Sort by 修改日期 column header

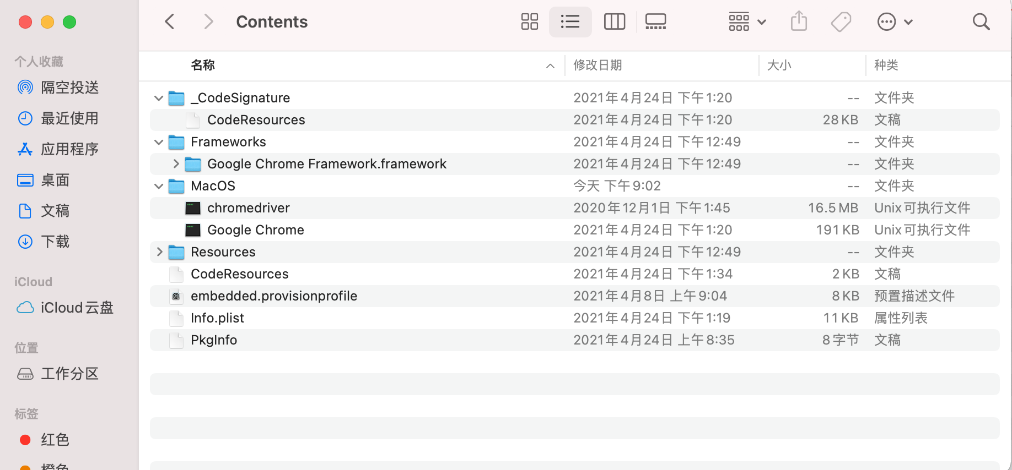coord(597,65)
